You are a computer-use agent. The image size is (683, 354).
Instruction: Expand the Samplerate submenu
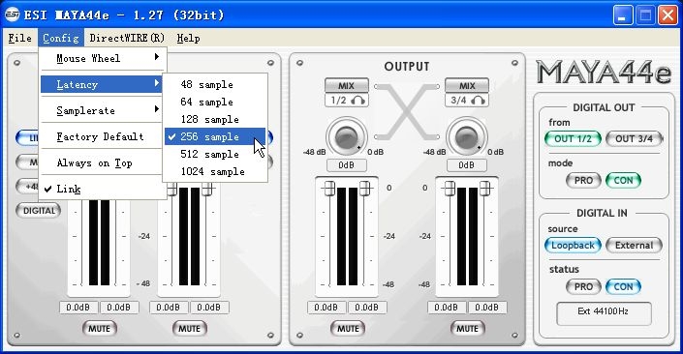click(x=104, y=110)
